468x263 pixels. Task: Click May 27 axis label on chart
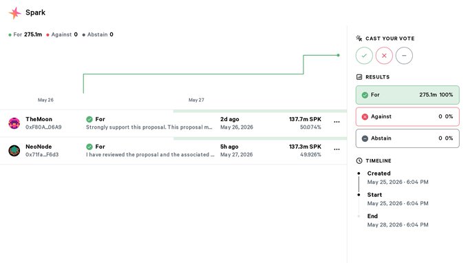(196, 100)
